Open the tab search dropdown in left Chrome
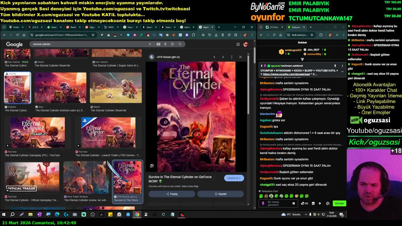The image size is (402, 226). coord(4,27)
